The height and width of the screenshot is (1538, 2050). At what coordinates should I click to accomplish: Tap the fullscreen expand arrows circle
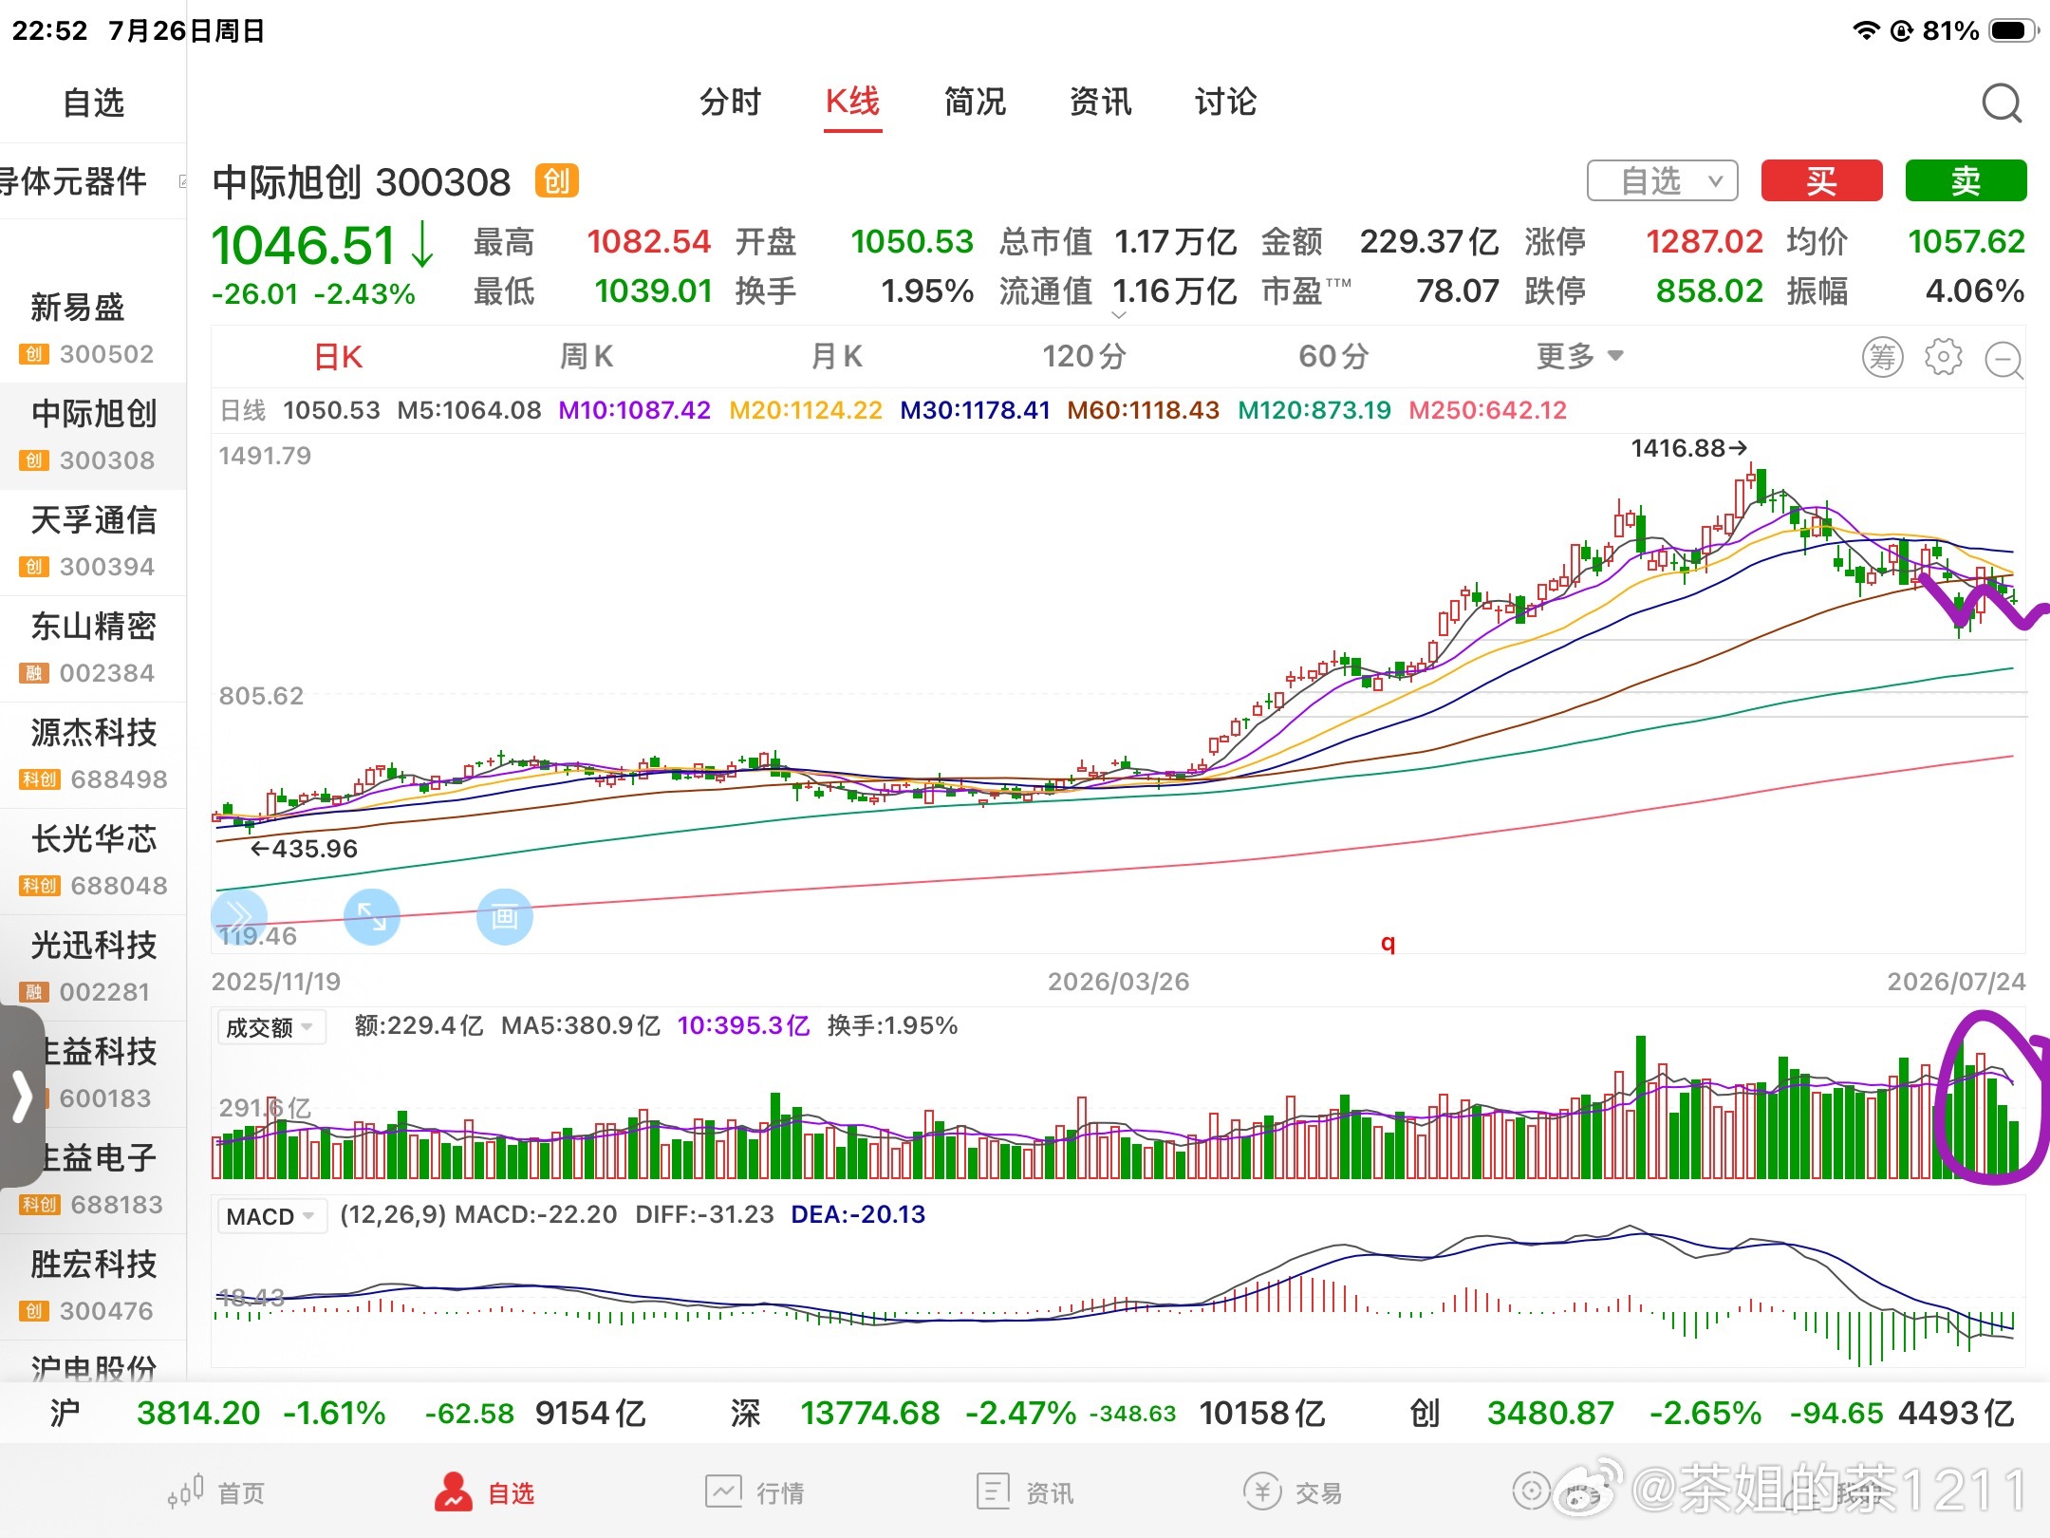371,916
